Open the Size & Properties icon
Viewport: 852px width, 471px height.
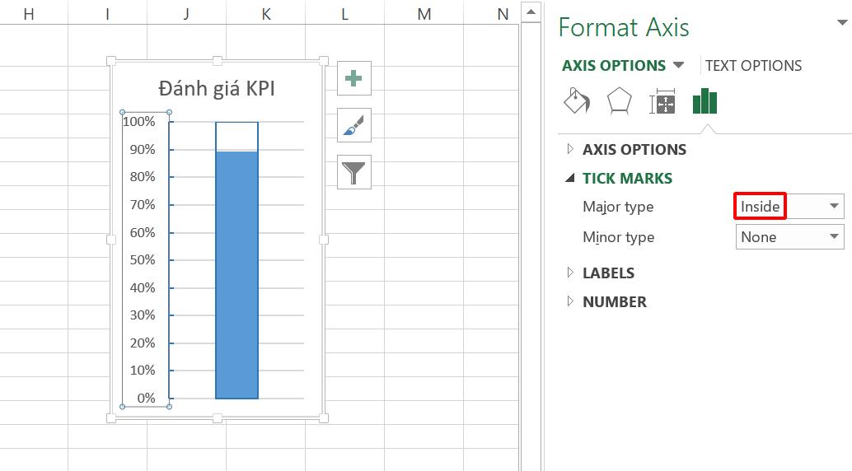pos(662,101)
